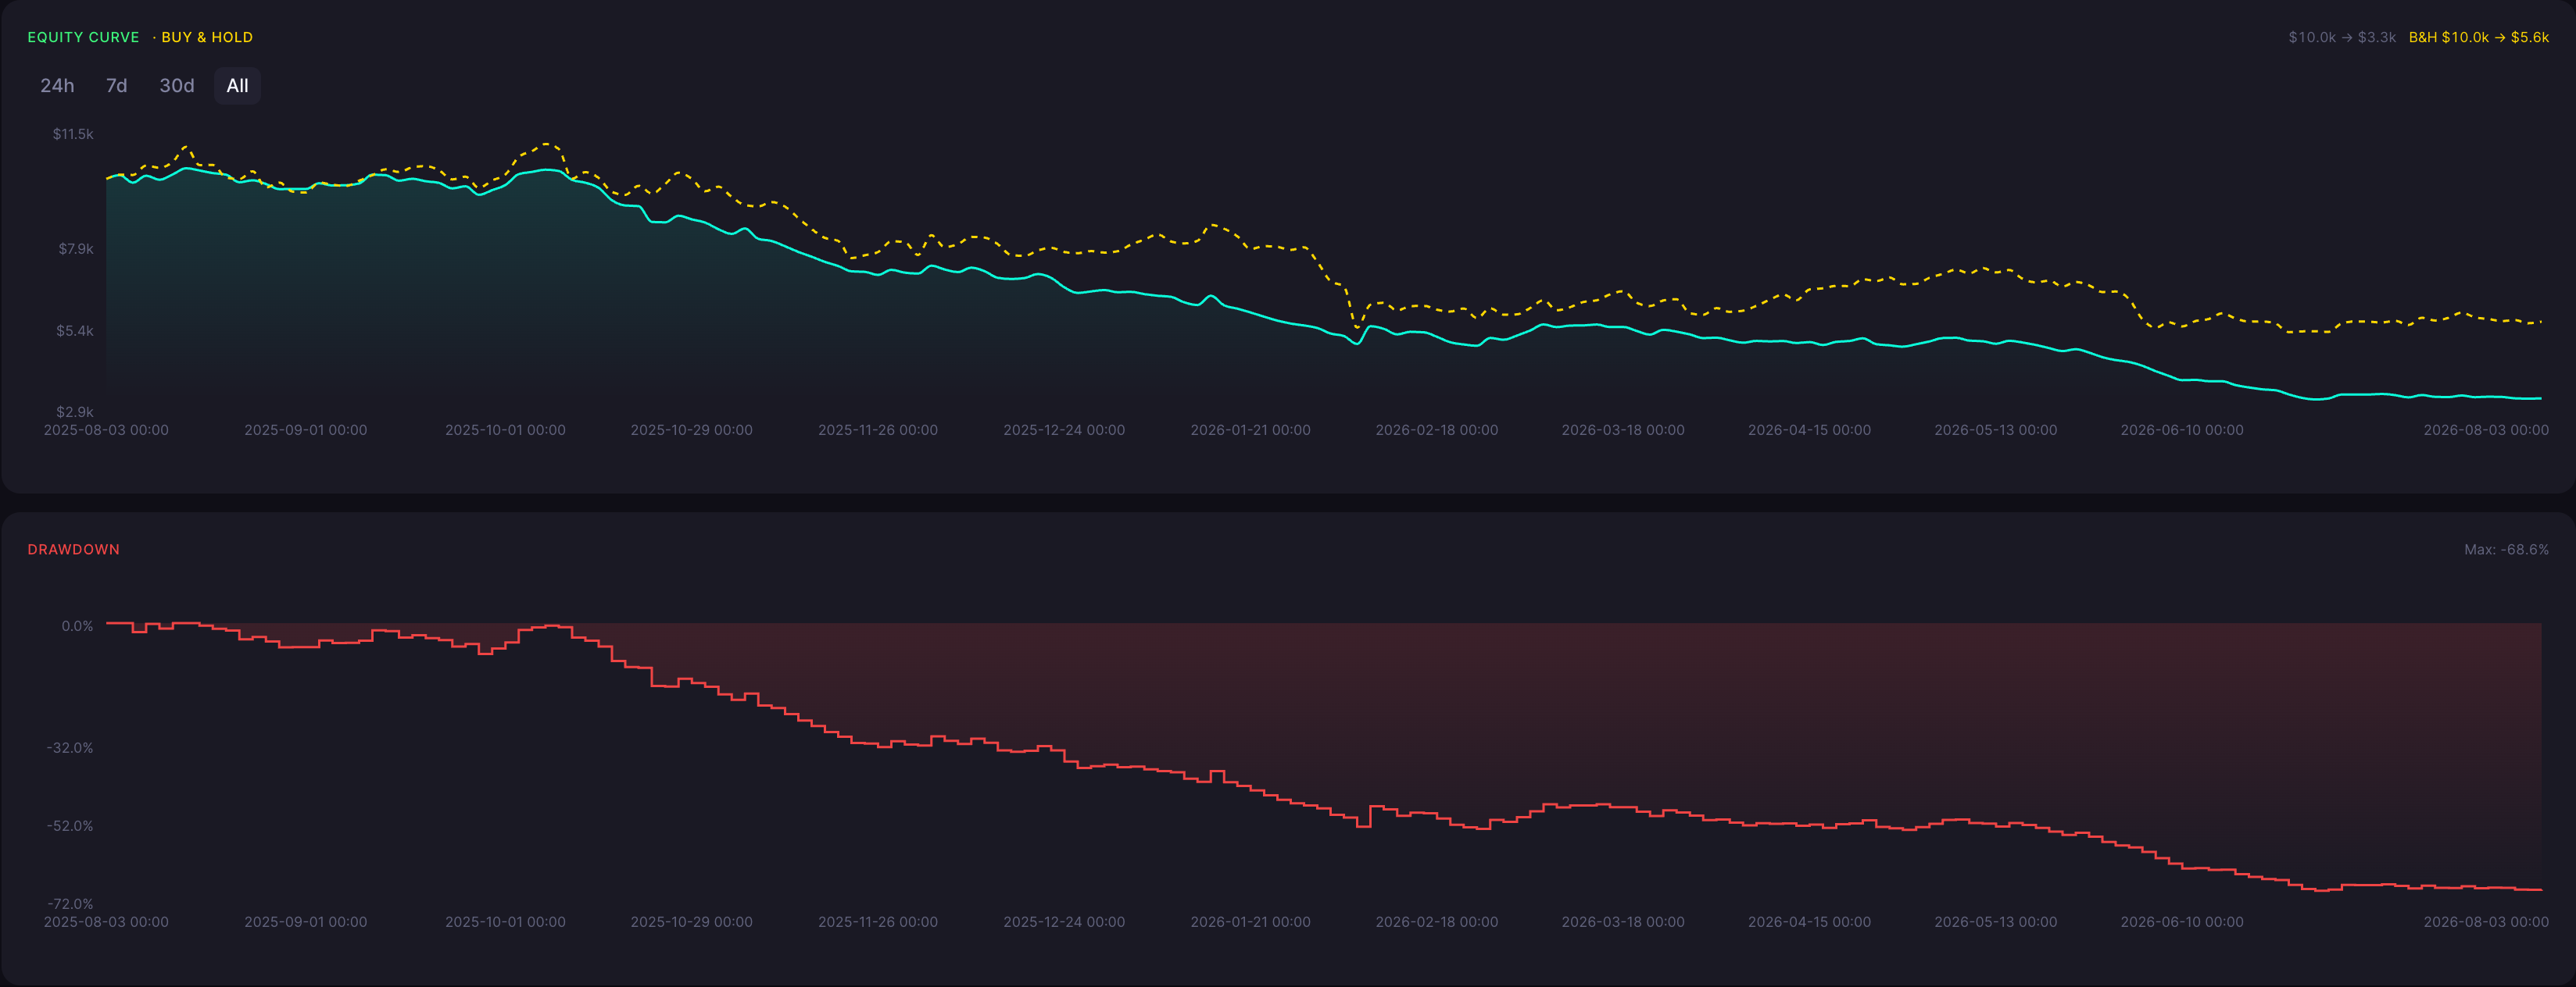Show the 30d time range
The image size is (2576, 987).
coord(177,86)
